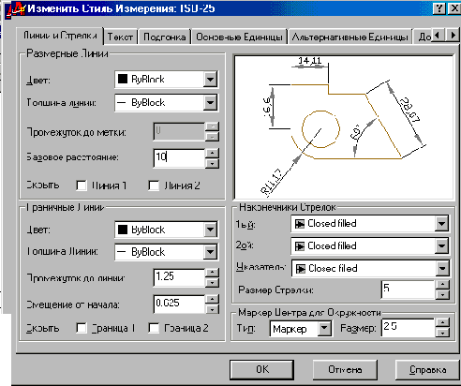461x386 pixels.
Task: Open the Тип Маркер dropdown
Action: pos(324,328)
